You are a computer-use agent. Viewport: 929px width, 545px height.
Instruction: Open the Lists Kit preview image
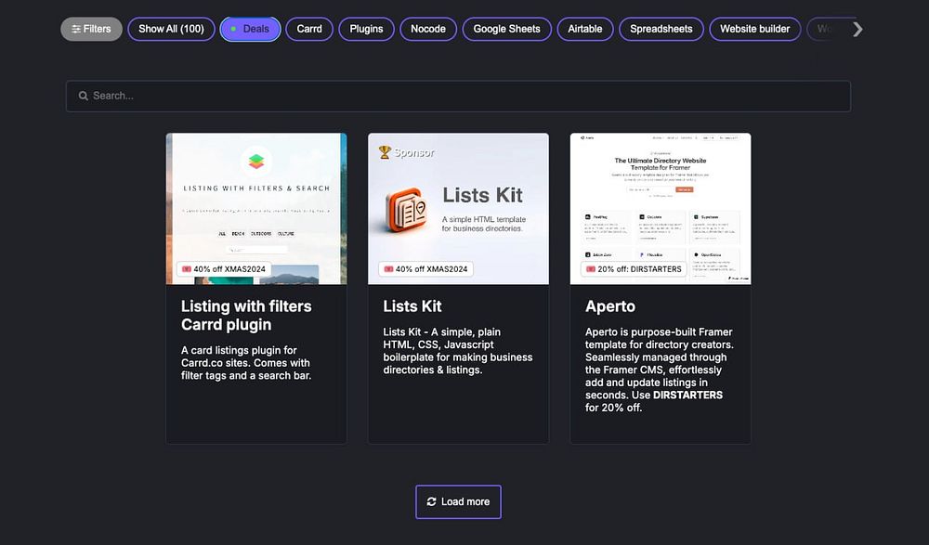click(459, 209)
